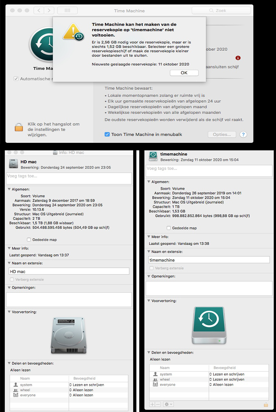This screenshot has height=412, width=276.
Task: Collapse the Algemeen section in HD mac info
Action: tap(9, 189)
